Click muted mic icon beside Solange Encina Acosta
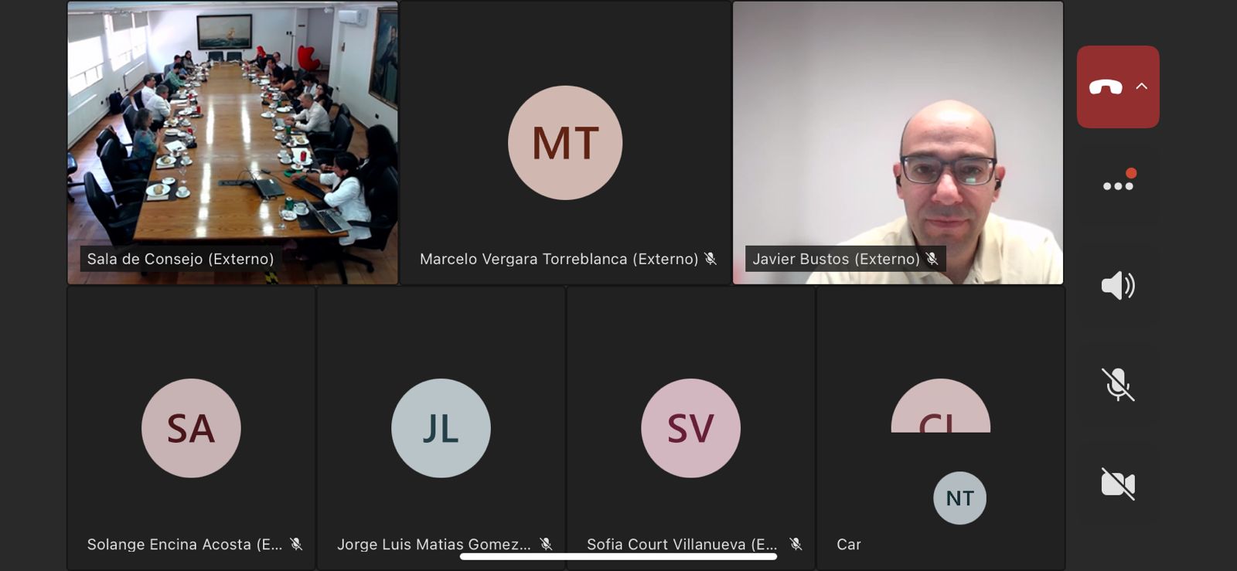This screenshot has width=1237, height=571. click(296, 544)
